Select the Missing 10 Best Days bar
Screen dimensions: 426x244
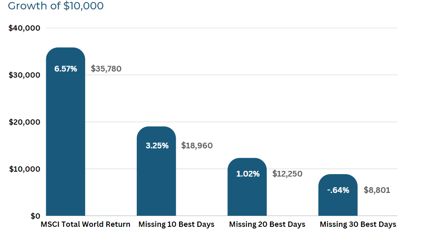pos(156,171)
